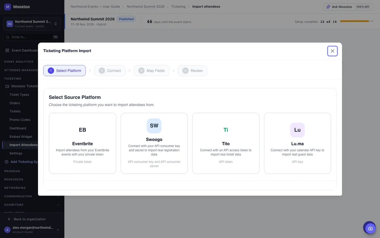Click the Moostoo logo icon in sidebar
Viewport: 380px width, 238px height.
click(8, 7)
